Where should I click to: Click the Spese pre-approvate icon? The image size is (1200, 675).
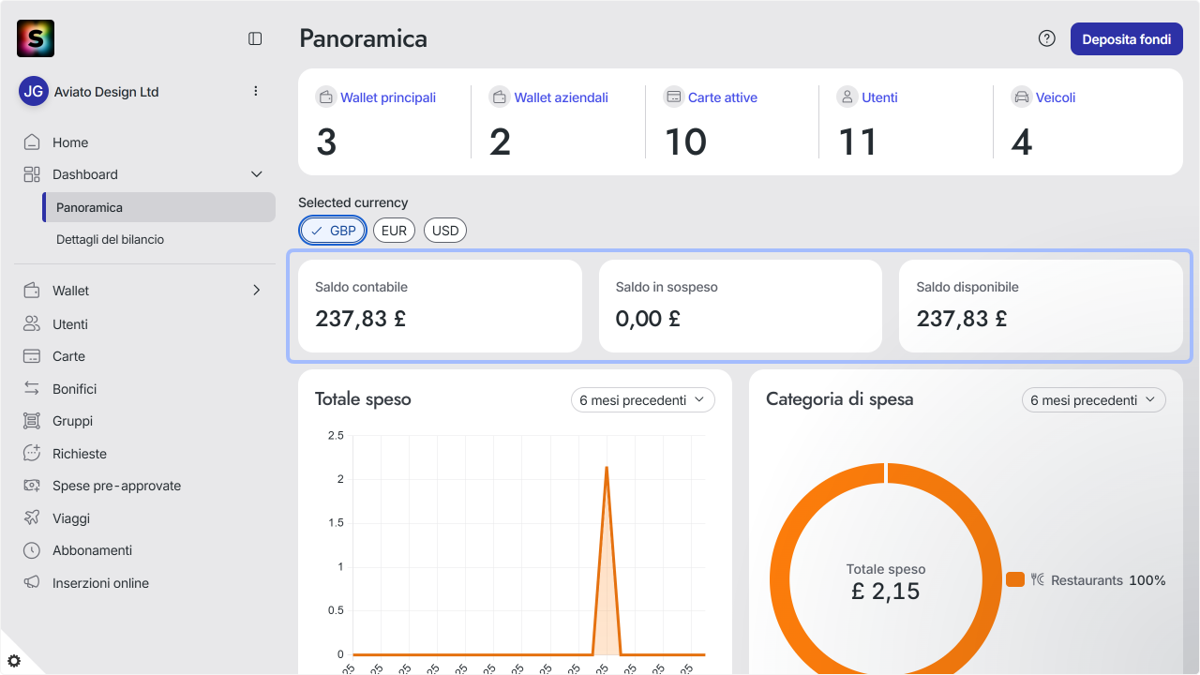32,486
